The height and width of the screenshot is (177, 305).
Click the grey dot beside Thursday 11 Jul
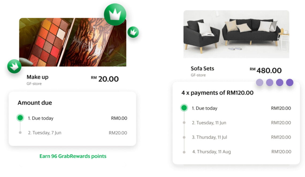click(x=184, y=137)
